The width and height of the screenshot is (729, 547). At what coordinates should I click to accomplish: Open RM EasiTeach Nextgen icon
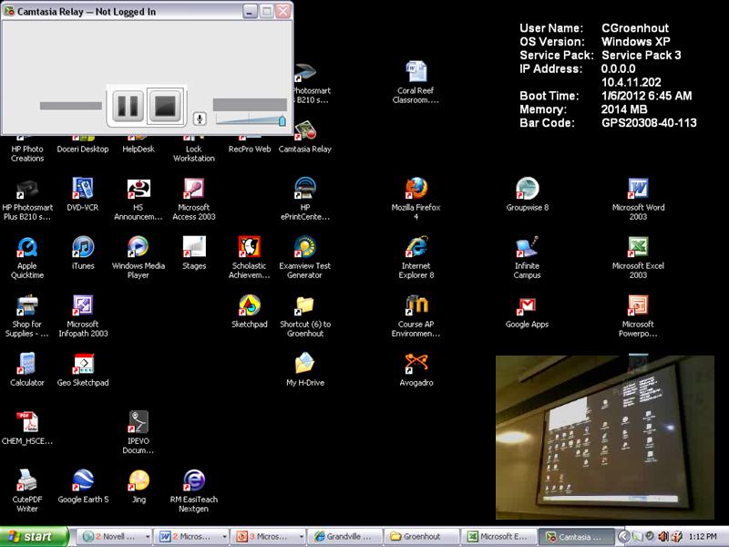(194, 491)
